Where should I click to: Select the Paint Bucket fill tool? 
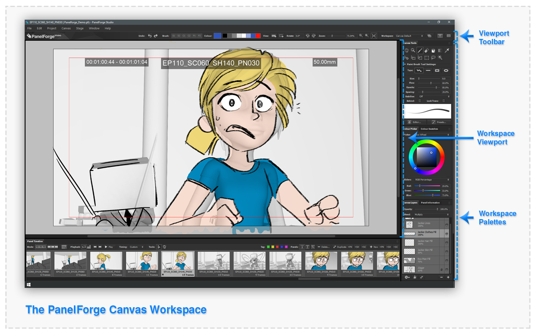click(x=433, y=51)
